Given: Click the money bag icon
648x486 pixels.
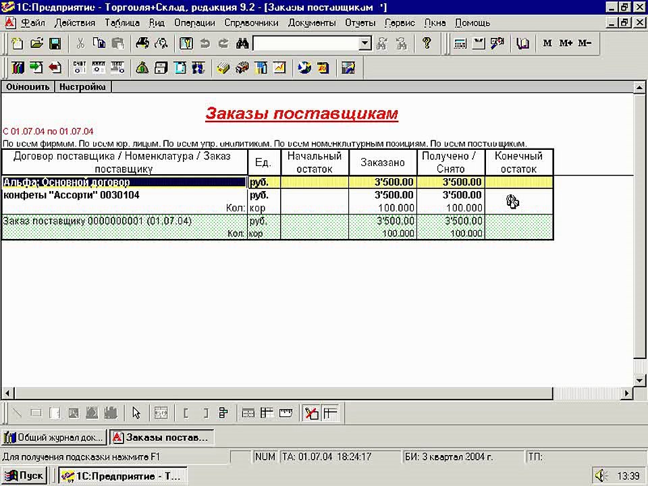Looking at the screenshot, I should point(142,67).
